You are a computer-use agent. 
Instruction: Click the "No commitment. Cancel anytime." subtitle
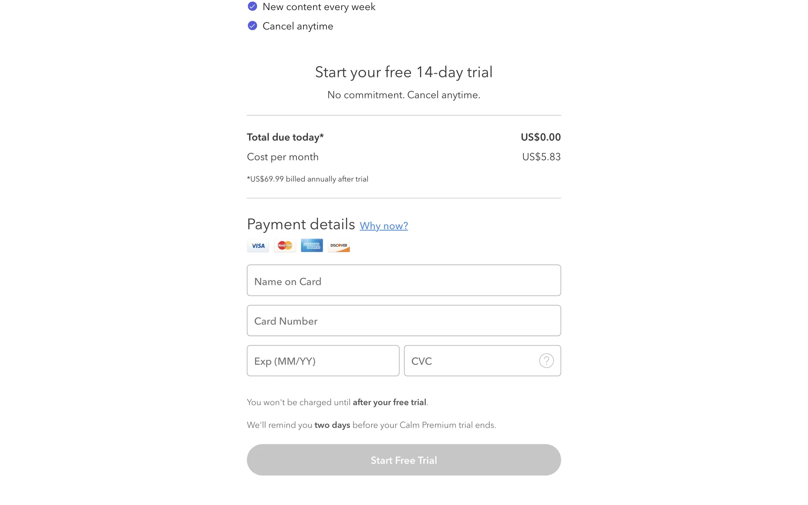[x=404, y=95]
